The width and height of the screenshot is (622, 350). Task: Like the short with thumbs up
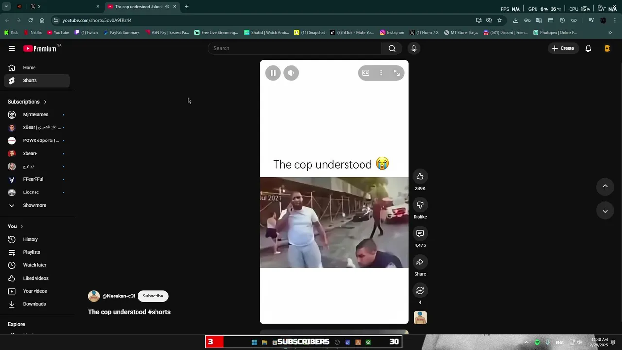click(x=420, y=176)
